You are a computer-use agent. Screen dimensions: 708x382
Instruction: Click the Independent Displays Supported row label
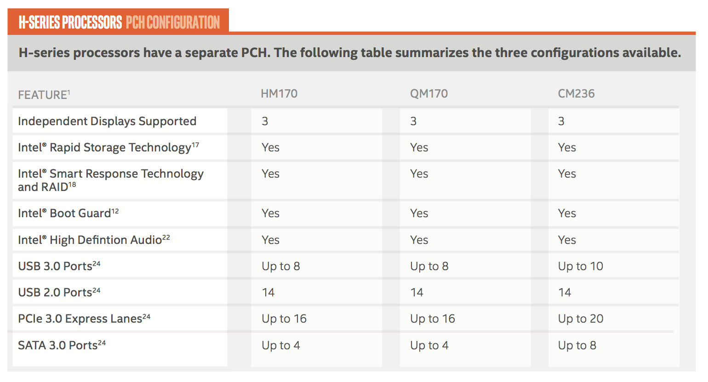point(107,121)
